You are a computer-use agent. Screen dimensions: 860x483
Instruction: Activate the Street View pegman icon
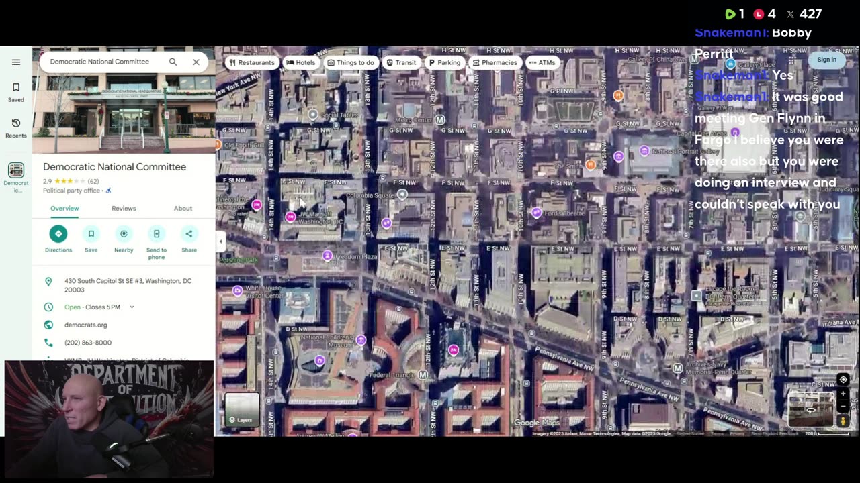[x=843, y=421]
